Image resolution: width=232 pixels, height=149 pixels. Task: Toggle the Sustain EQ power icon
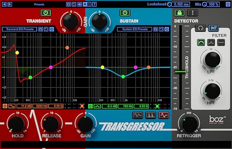tap(167, 29)
